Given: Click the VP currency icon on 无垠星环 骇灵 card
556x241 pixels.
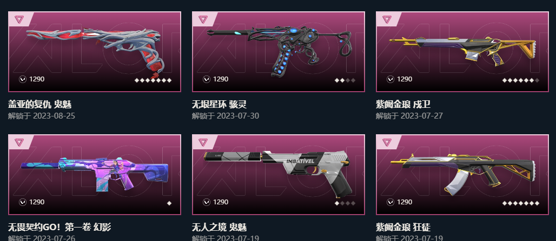Looking at the screenshot, I should coord(207,79).
